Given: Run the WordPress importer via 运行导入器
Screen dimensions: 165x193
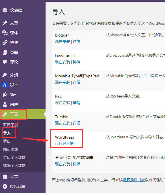Looking at the screenshot, I should point(64,144).
